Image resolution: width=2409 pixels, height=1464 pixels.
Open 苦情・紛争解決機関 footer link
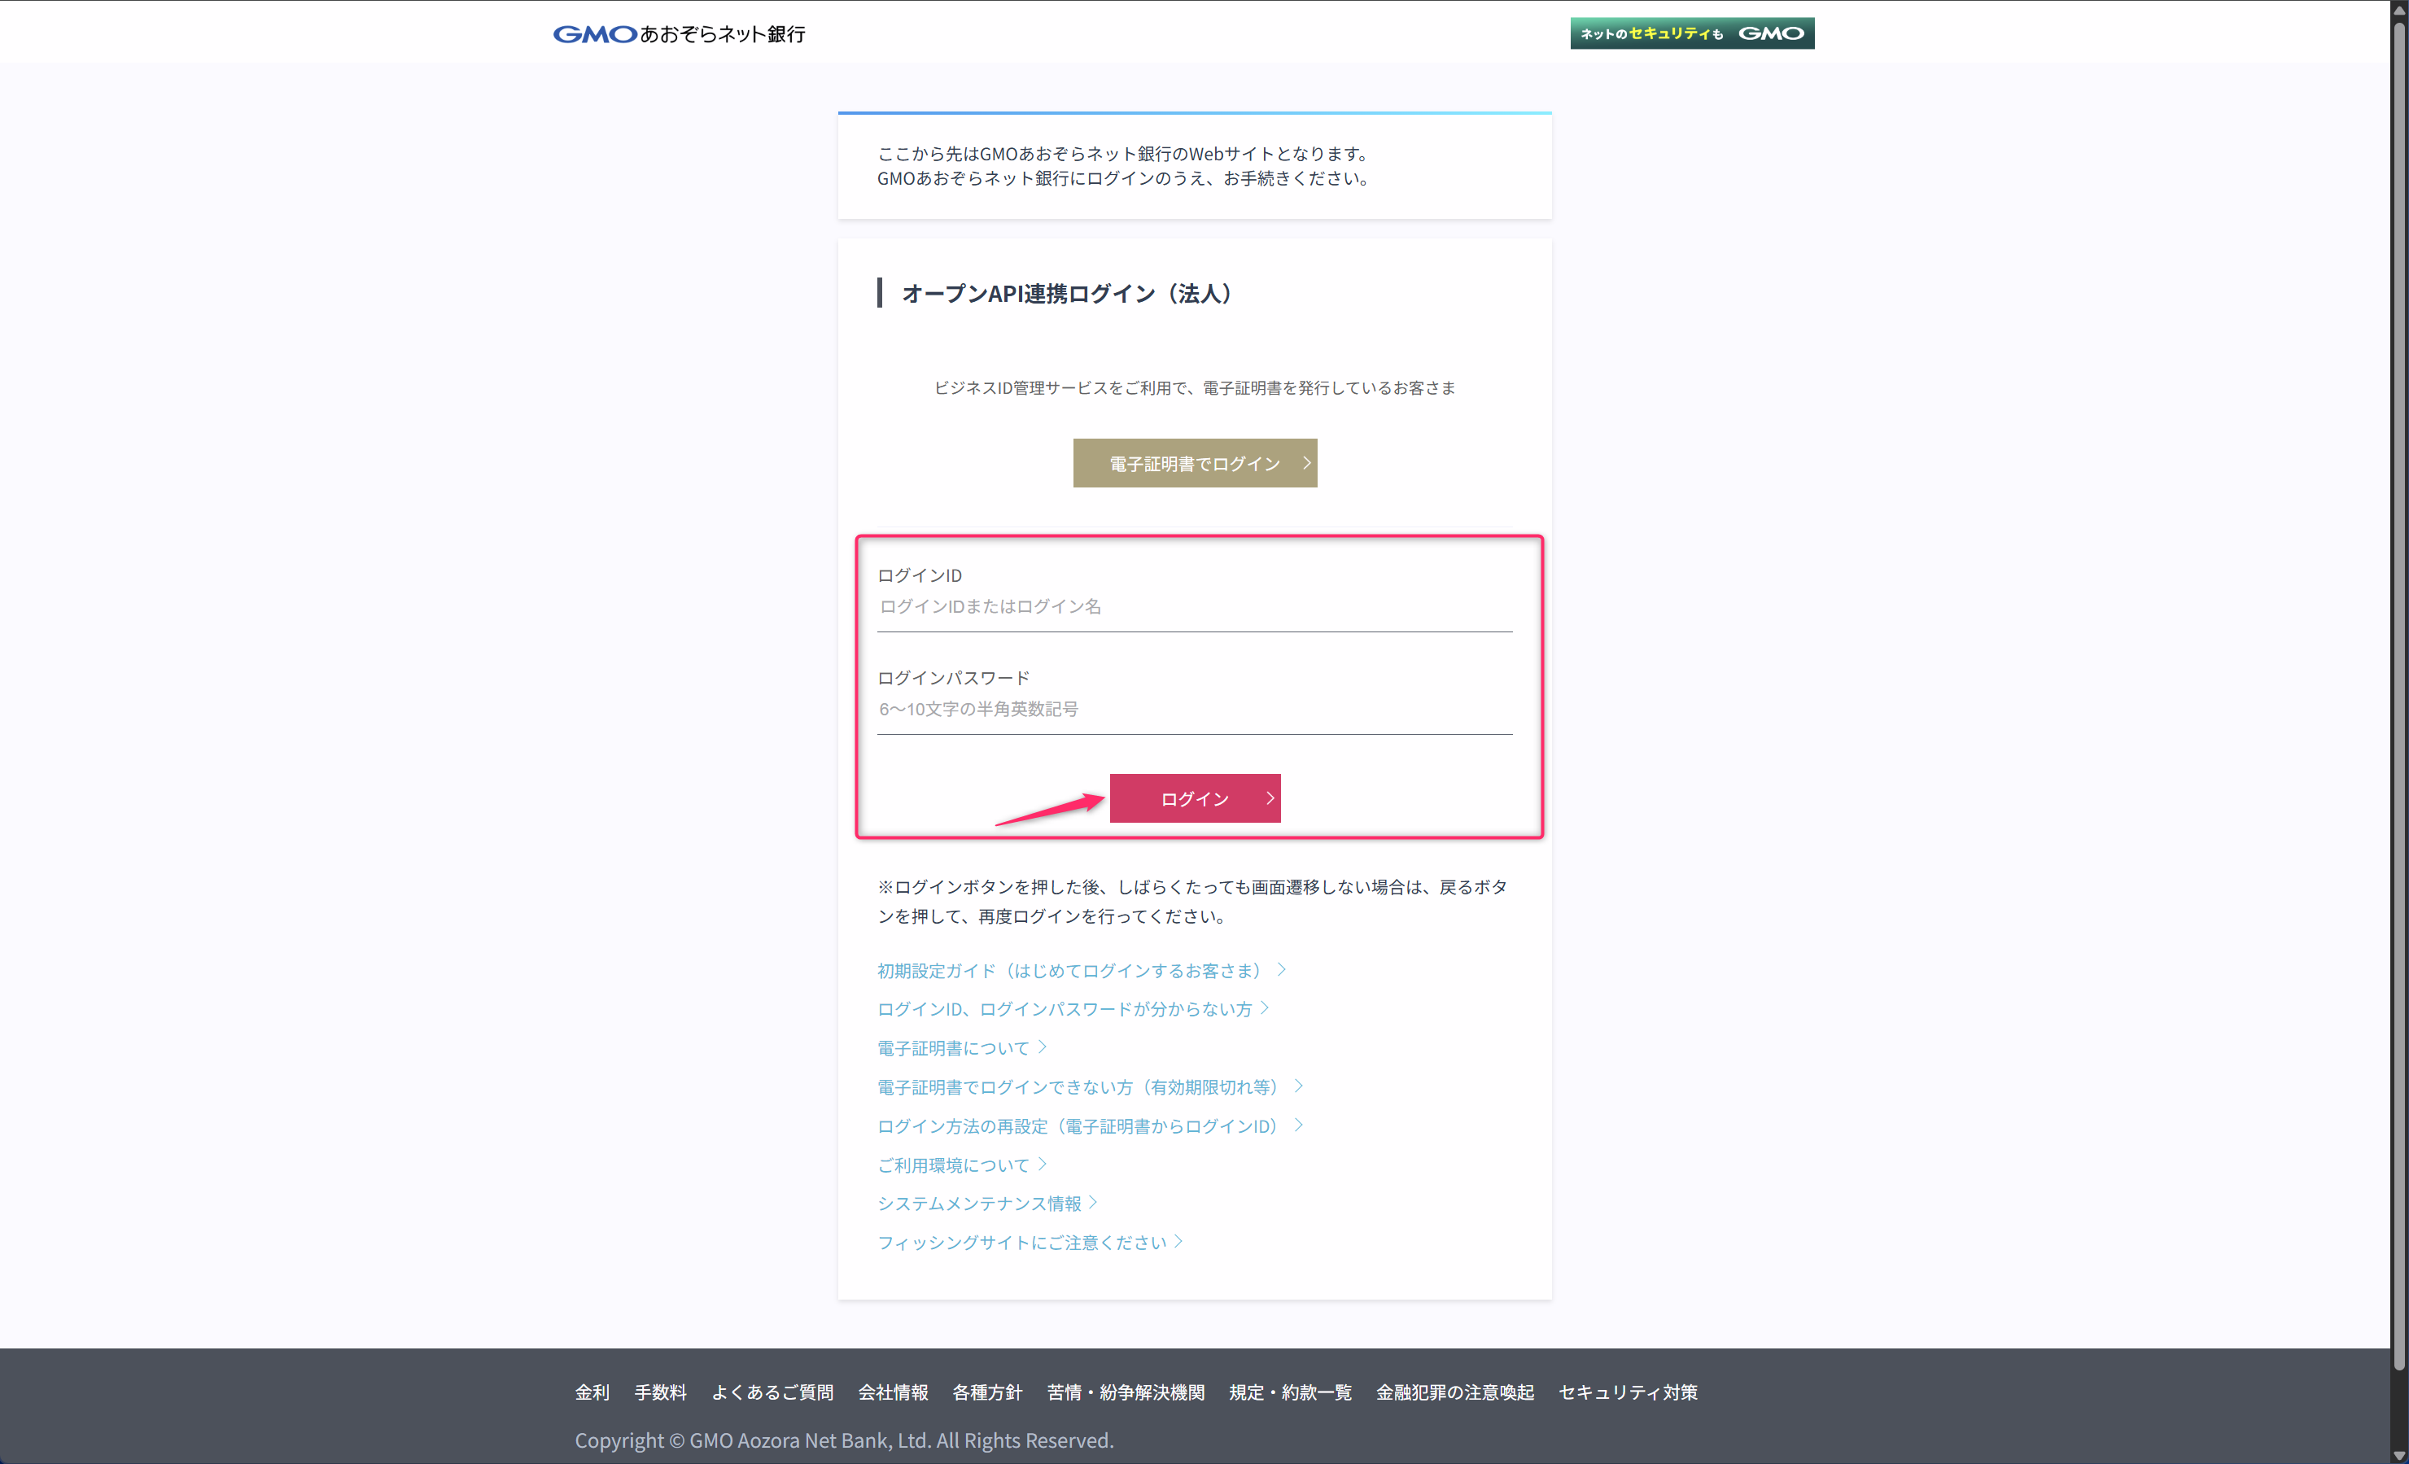[1126, 1392]
